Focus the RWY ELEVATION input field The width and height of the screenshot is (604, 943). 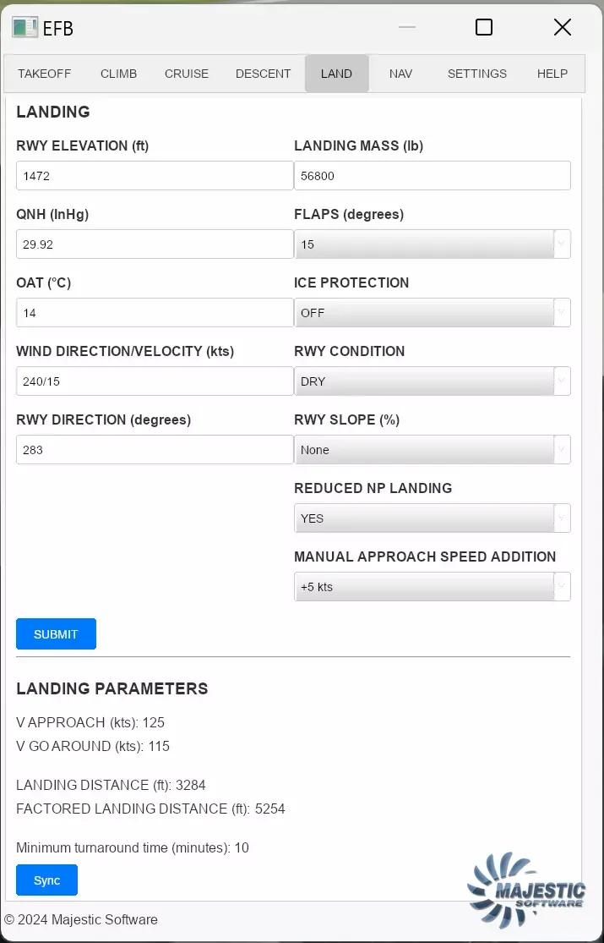coord(155,176)
